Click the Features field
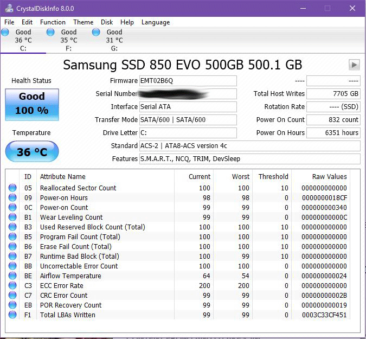 point(250,159)
